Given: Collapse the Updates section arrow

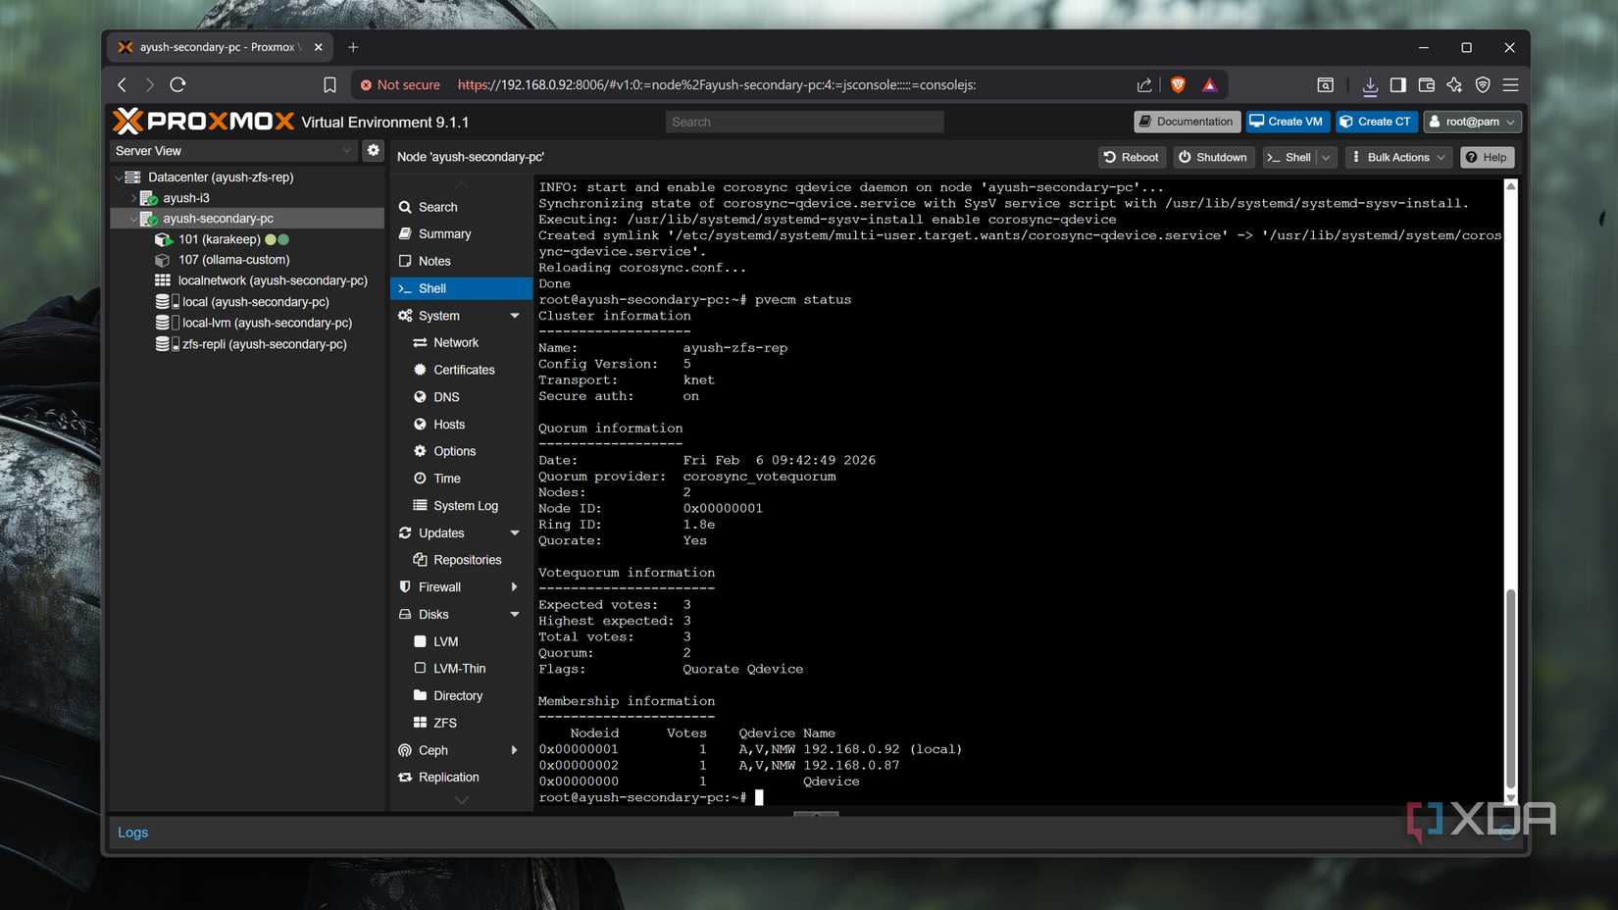Looking at the screenshot, I should (515, 532).
